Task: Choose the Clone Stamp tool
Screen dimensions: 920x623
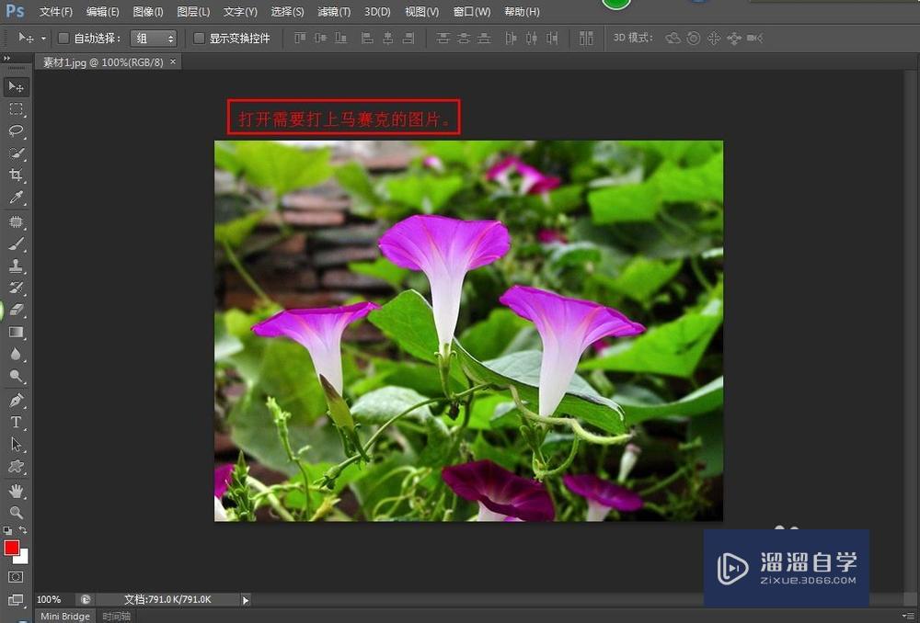Action: [x=17, y=266]
